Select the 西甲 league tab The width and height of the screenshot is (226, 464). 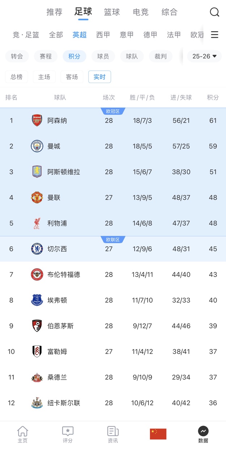click(103, 35)
